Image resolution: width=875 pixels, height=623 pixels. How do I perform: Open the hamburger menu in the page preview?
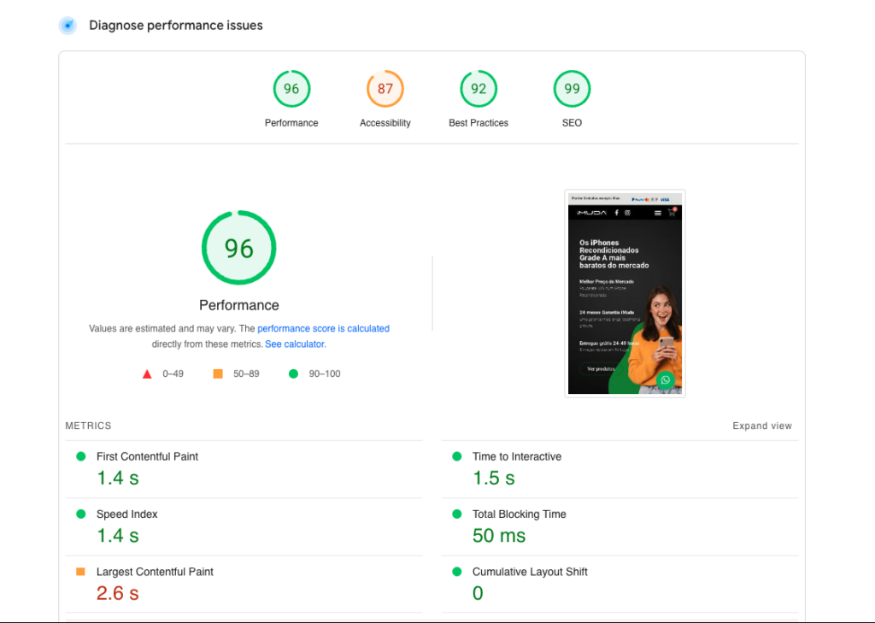658,213
